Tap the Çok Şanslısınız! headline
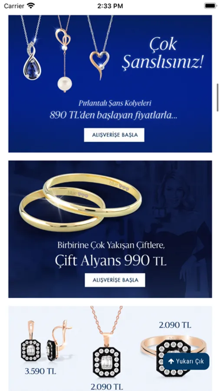 pyautogui.click(x=163, y=54)
